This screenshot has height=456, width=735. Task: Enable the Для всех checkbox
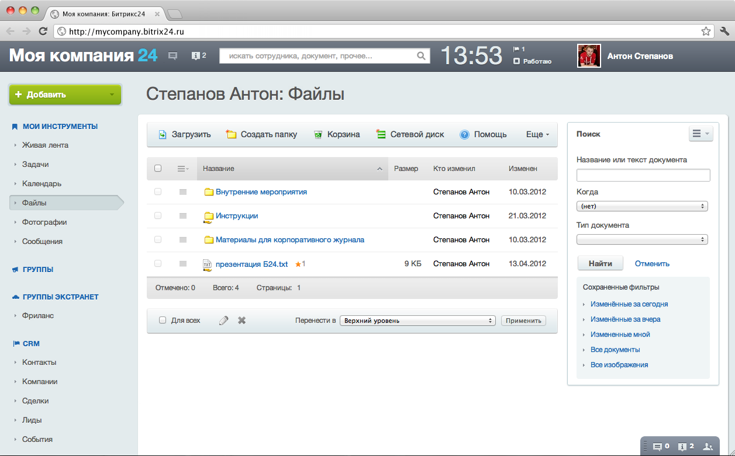(163, 321)
